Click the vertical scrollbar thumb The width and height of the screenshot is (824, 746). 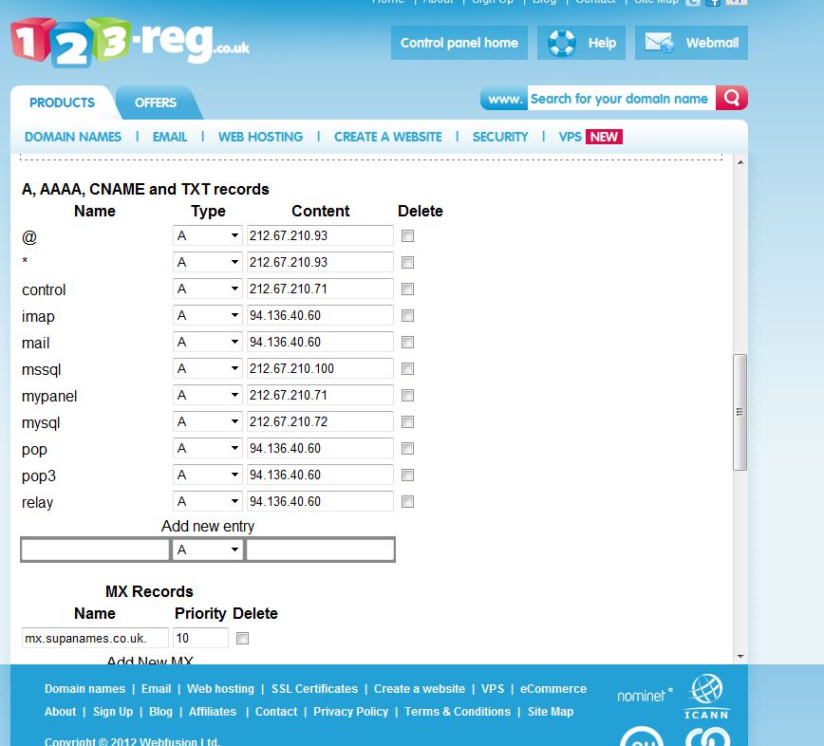click(x=740, y=412)
